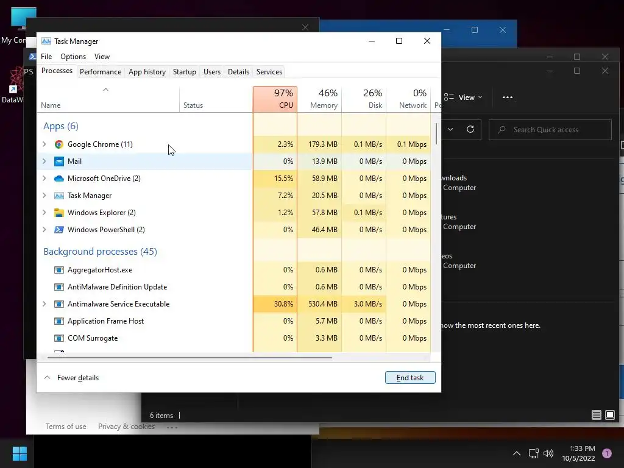Sort by the Name column header
This screenshot has width=624, height=468.
(x=108, y=99)
